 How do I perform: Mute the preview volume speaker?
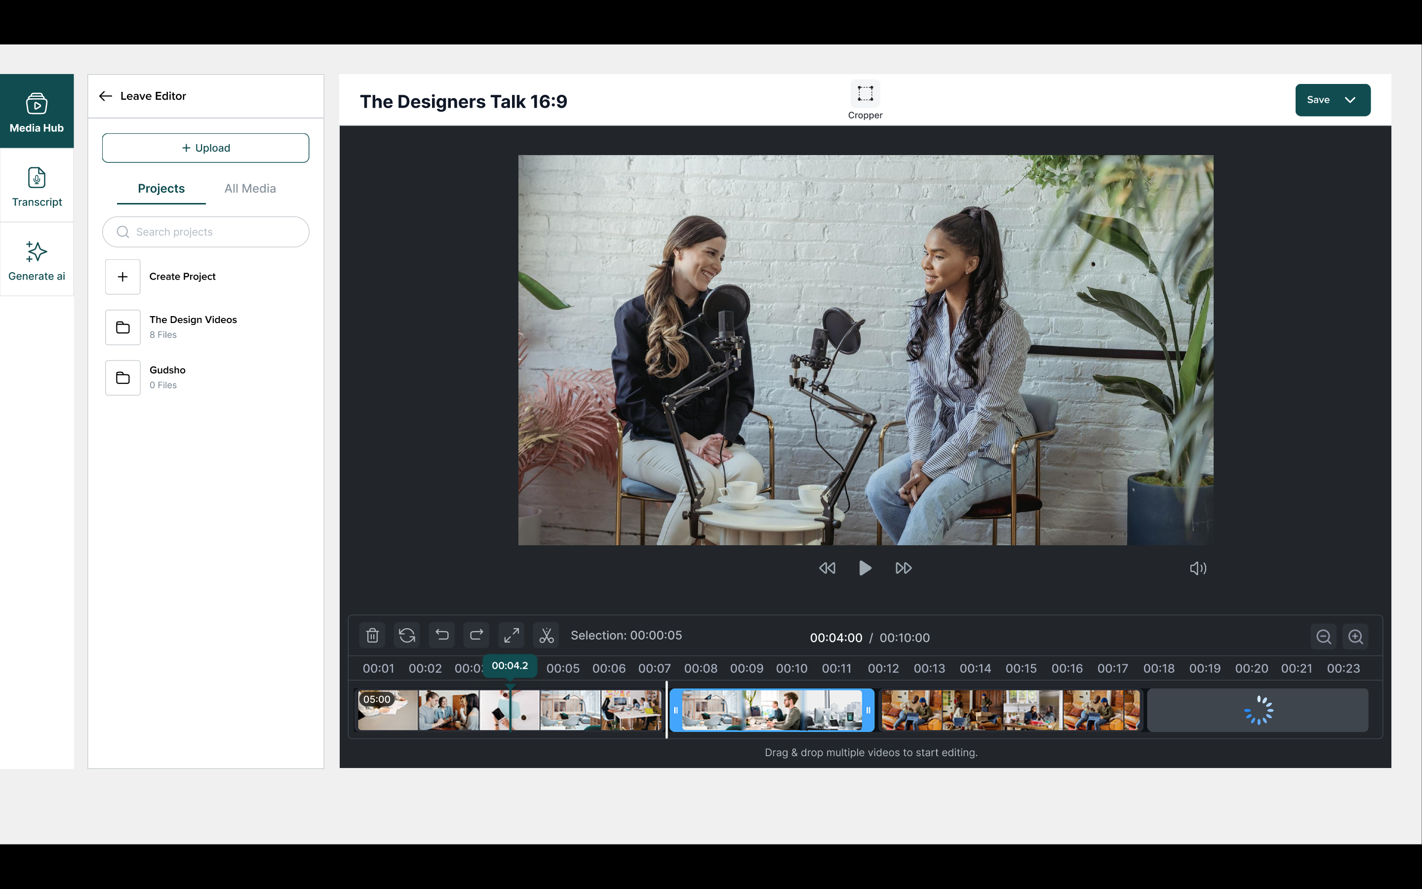tap(1197, 568)
